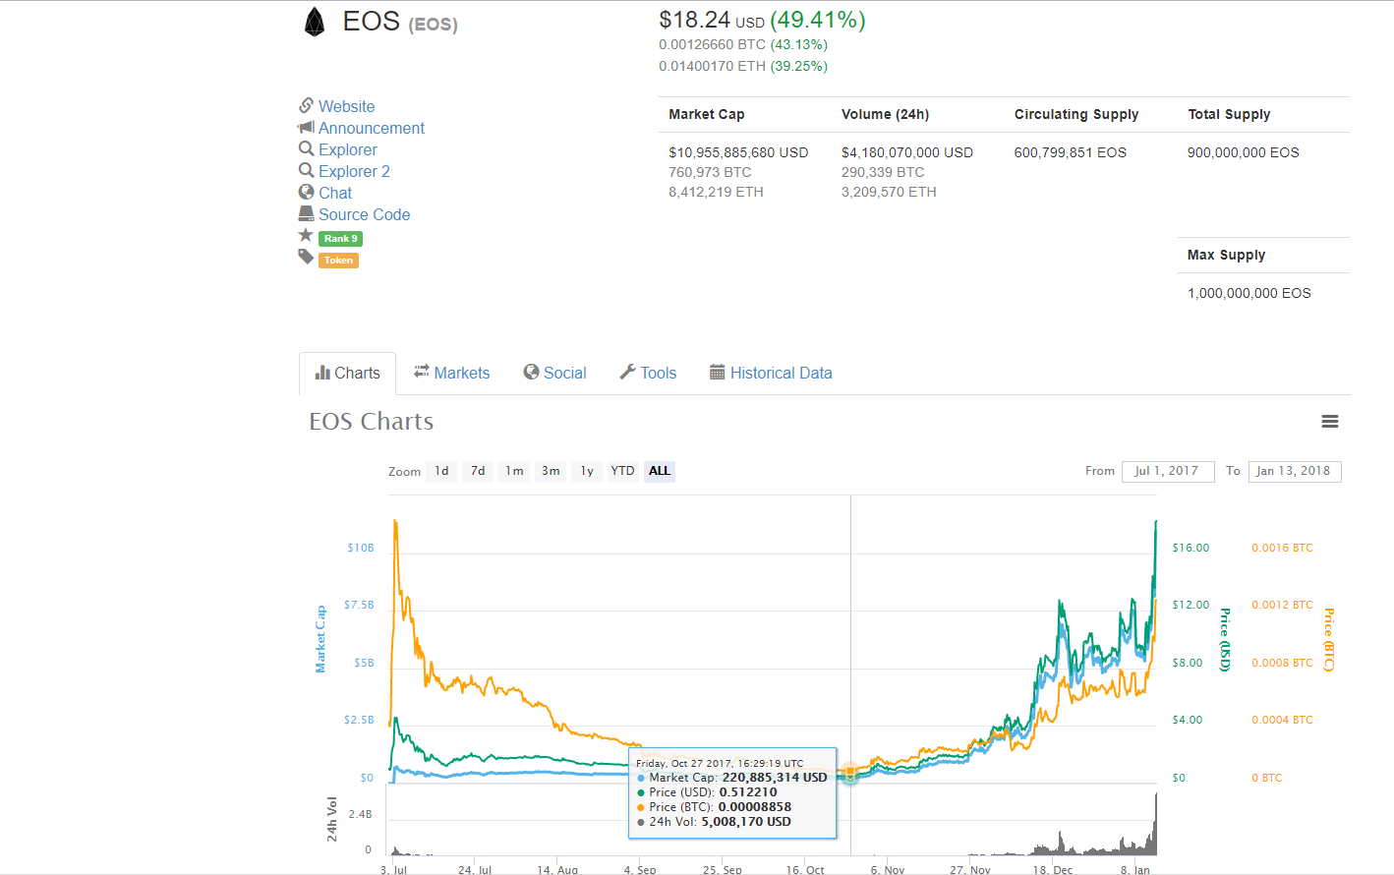Click the 49.41% change value
Image resolution: width=1394 pixels, height=875 pixels.
[x=818, y=20]
